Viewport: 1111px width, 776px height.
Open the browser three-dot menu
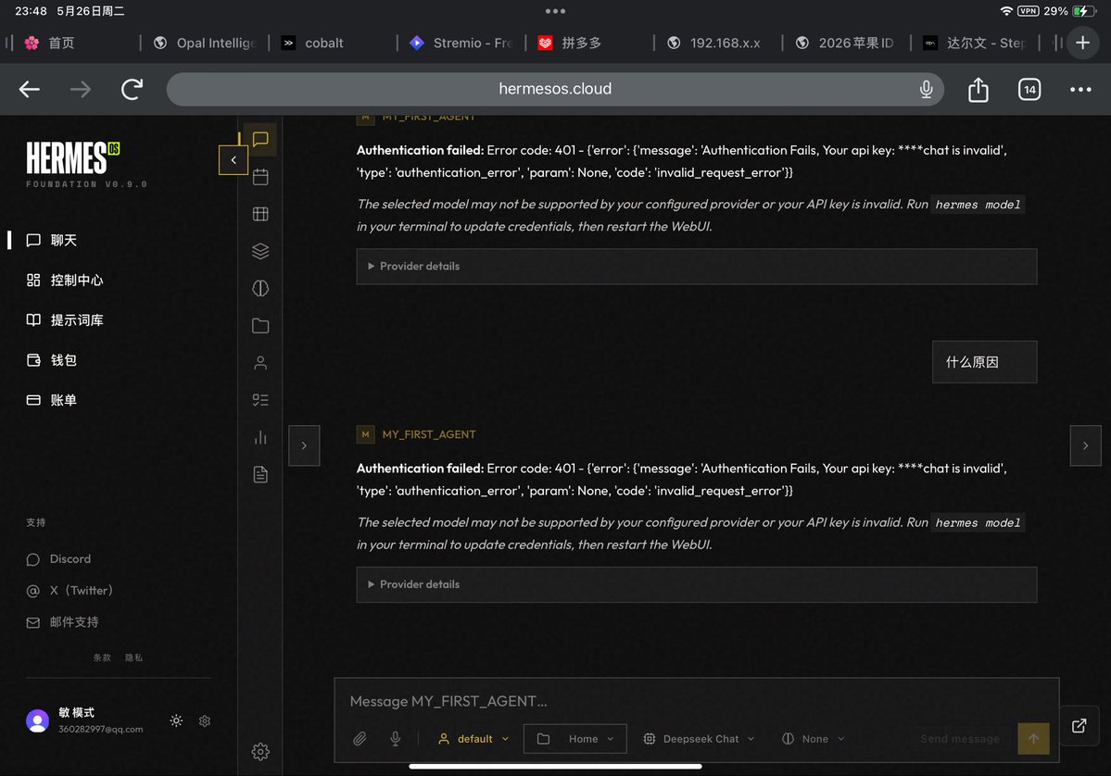pos(1080,89)
